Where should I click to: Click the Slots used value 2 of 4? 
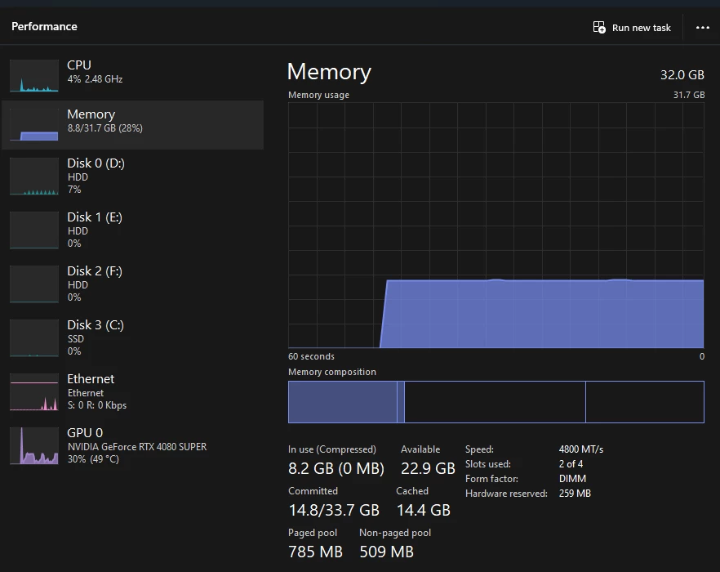pos(571,464)
